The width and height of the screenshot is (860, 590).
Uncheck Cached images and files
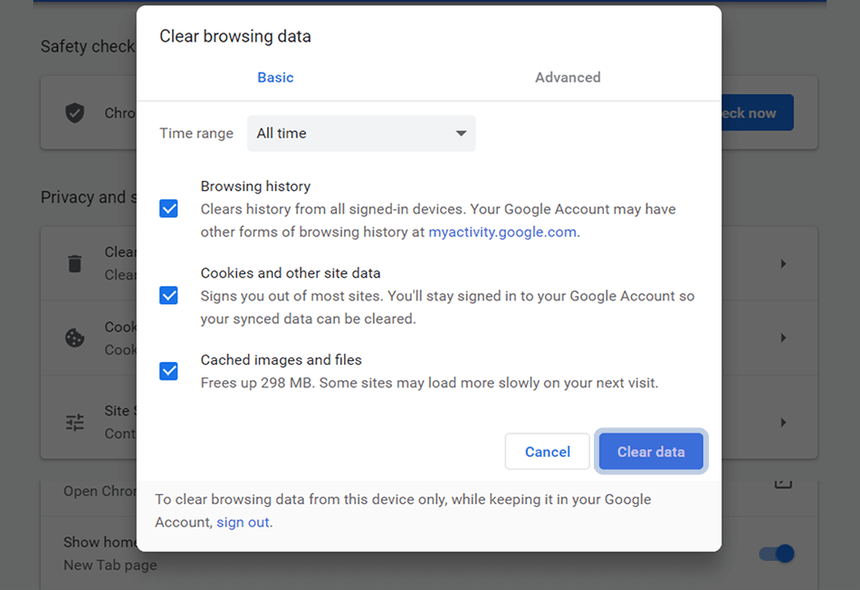tap(168, 371)
